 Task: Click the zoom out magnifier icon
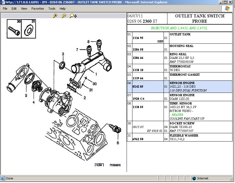pyautogui.click(x=64, y=16)
